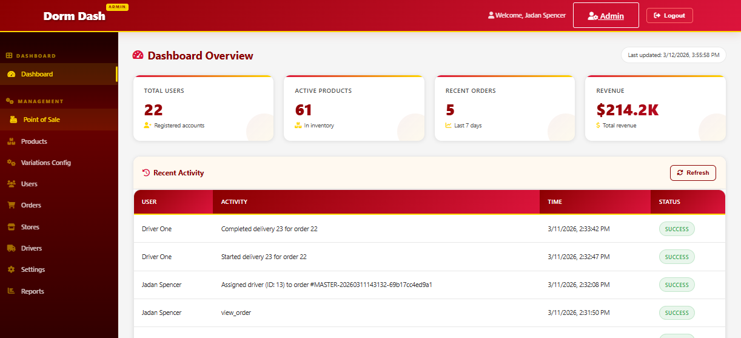Click the 'Assigned driver (ID: 13)' activity
The image size is (741, 338).
(326, 285)
